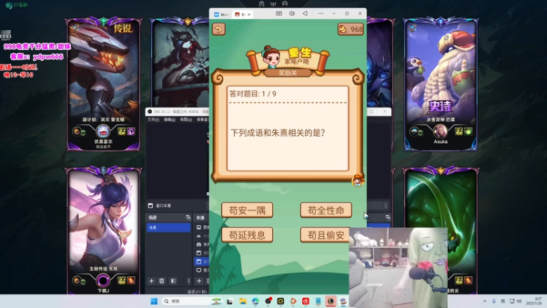Click Asuka's summoner avatar icon
The height and width of the screenshot is (308, 547).
(x=440, y=131)
